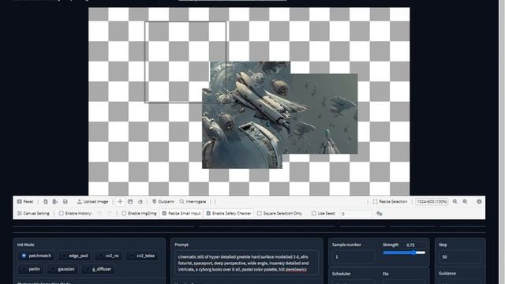Click the Scheduler label

point(341,274)
